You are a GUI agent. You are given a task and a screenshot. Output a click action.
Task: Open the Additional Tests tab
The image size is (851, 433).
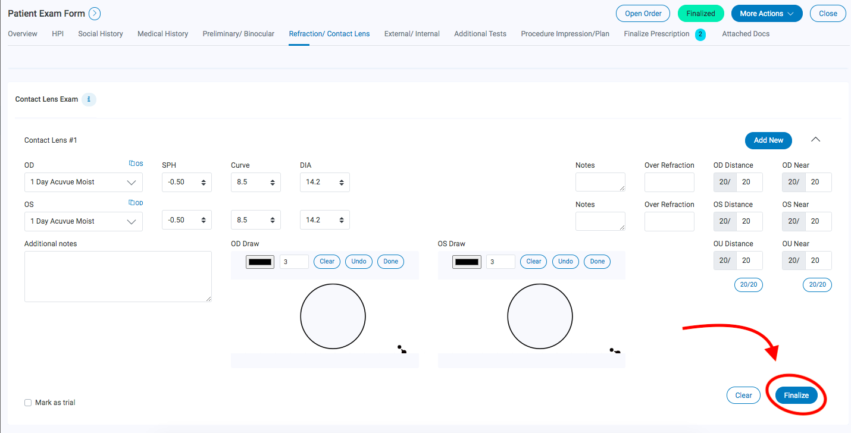tap(480, 34)
